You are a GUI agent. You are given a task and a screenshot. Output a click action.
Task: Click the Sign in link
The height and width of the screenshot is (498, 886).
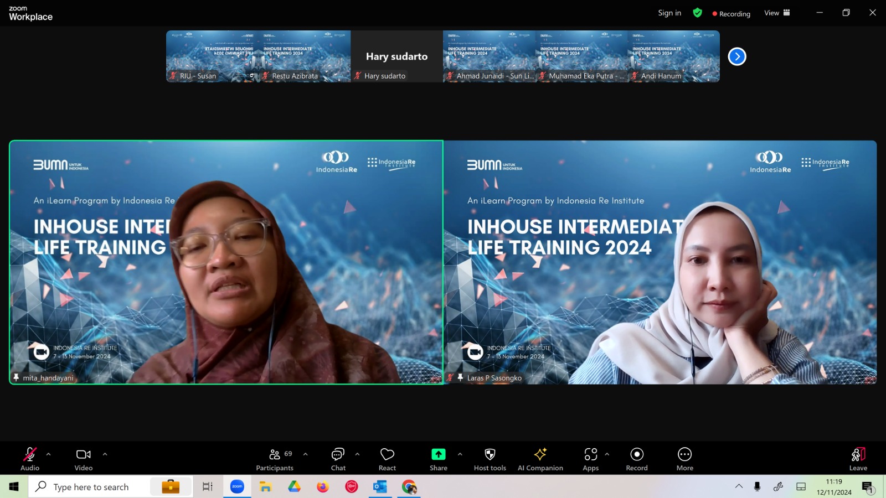click(x=669, y=13)
